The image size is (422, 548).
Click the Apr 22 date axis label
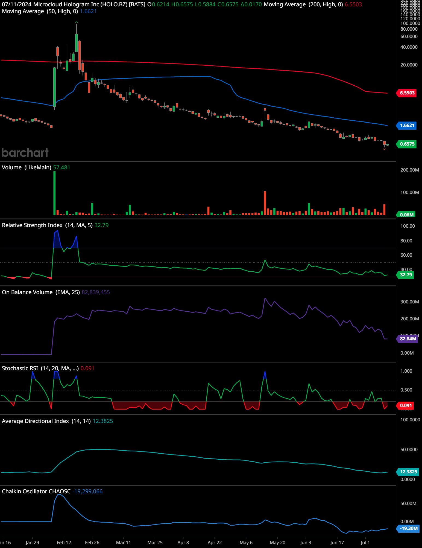(215, 543)
